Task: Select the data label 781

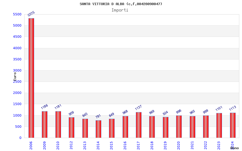Action: (x=98, y=116)
